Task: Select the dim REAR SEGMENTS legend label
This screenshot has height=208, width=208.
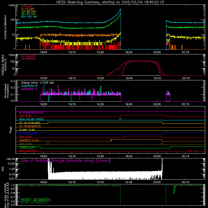Action: tap(34, 203)
